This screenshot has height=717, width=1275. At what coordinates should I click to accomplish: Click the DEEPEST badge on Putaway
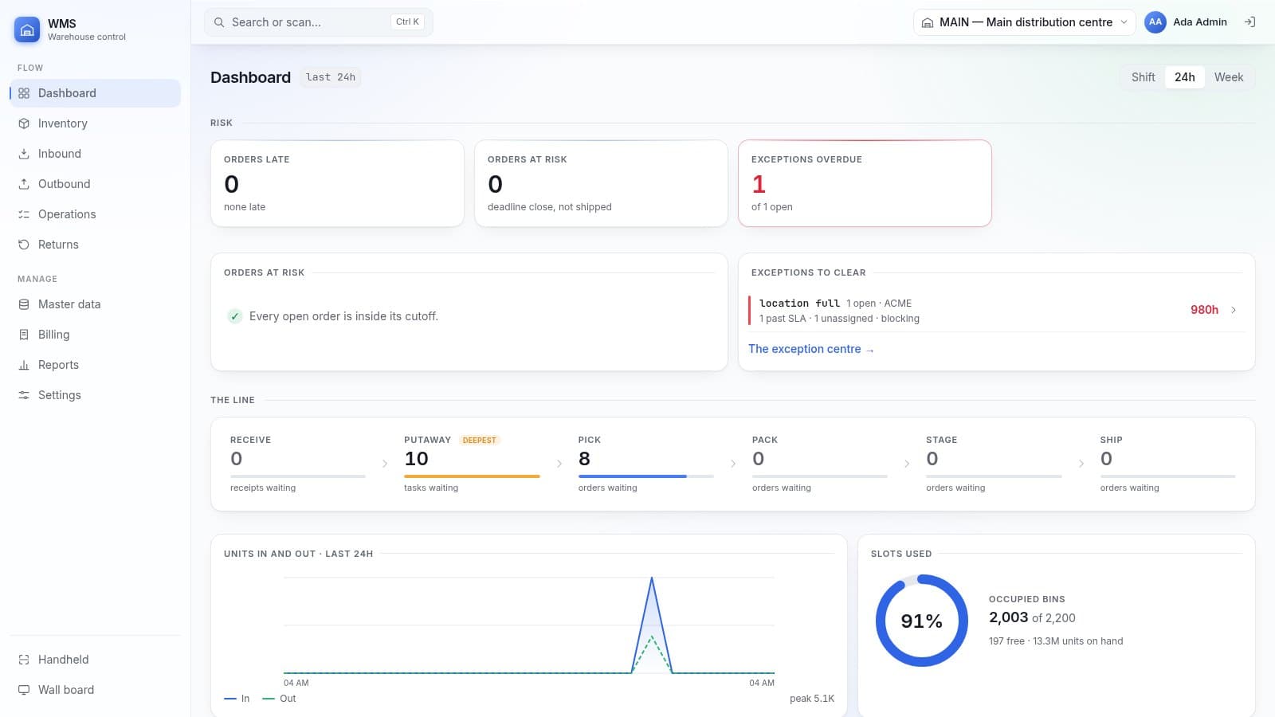pyautogui.click(x=479, y=440)
